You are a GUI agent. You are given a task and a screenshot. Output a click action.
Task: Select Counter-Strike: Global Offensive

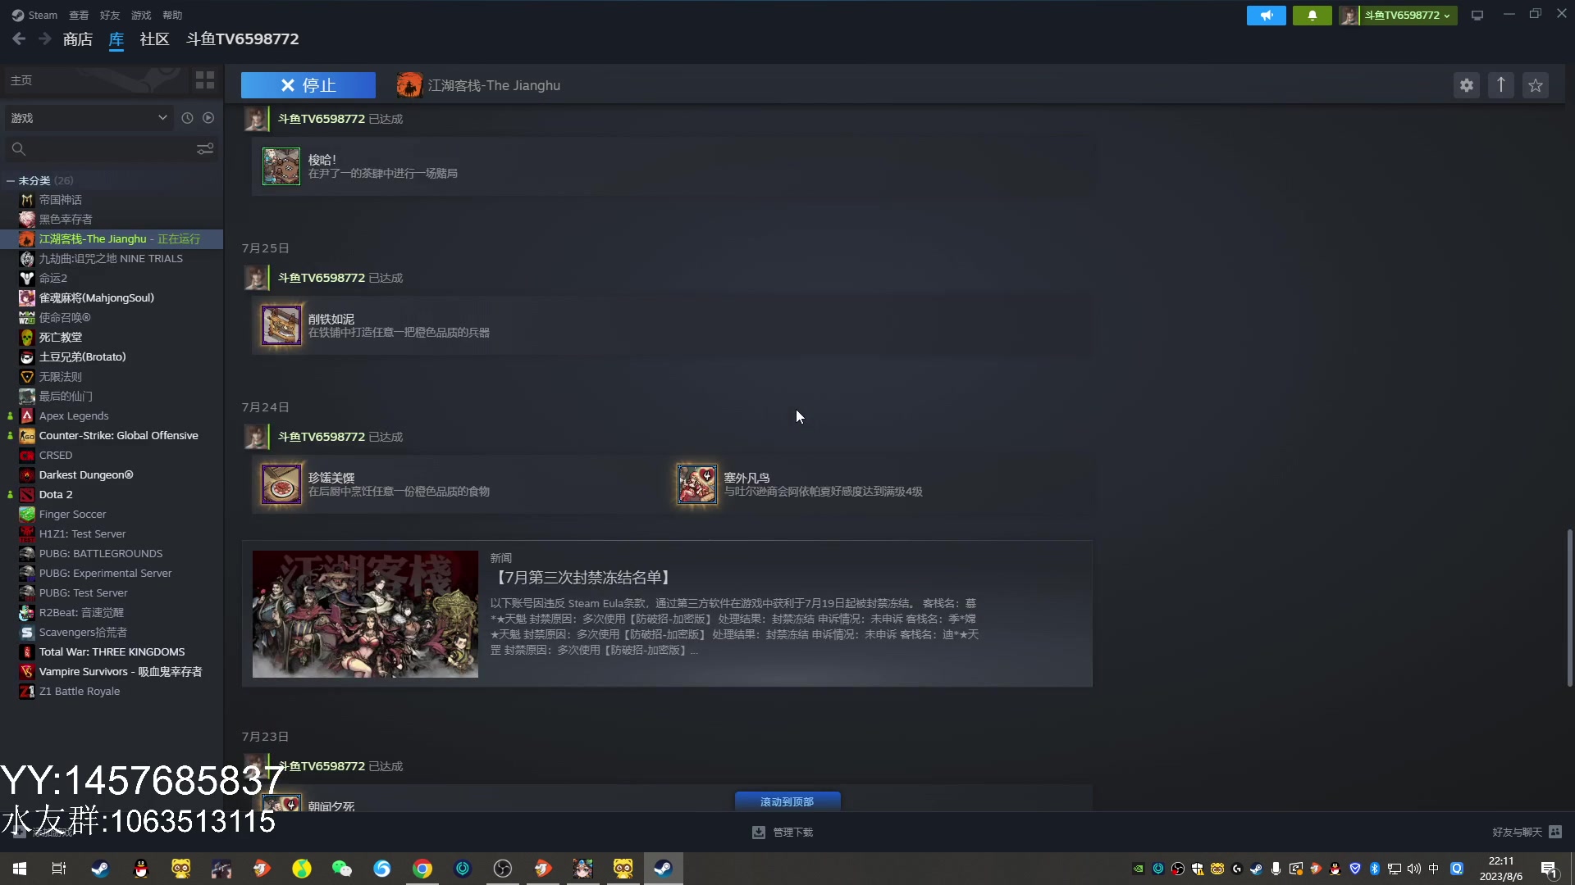(119, 436)
